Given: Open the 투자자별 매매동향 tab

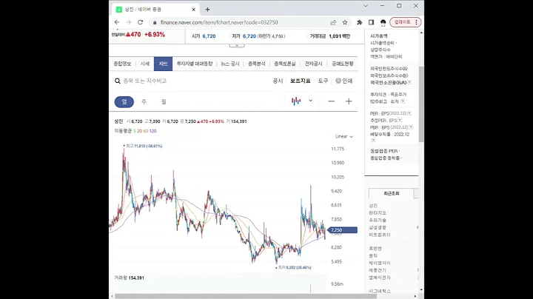Looking at the screenshot, I should (x=195, y=64).
